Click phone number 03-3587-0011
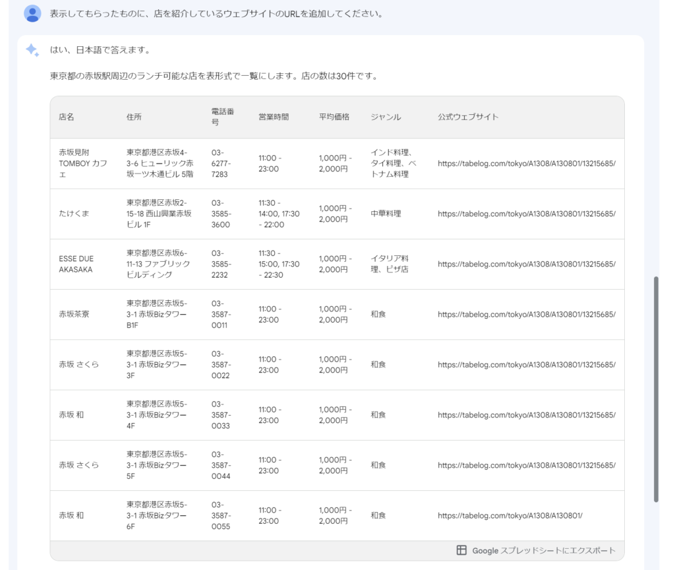675x570 pixels. tap(221, 315)
